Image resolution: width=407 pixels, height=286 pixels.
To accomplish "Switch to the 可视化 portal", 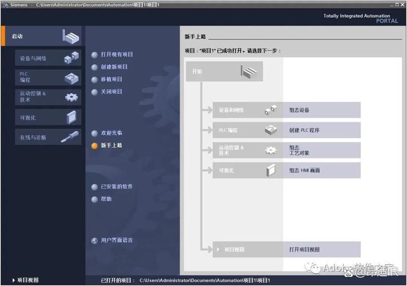I will [48, 117].
